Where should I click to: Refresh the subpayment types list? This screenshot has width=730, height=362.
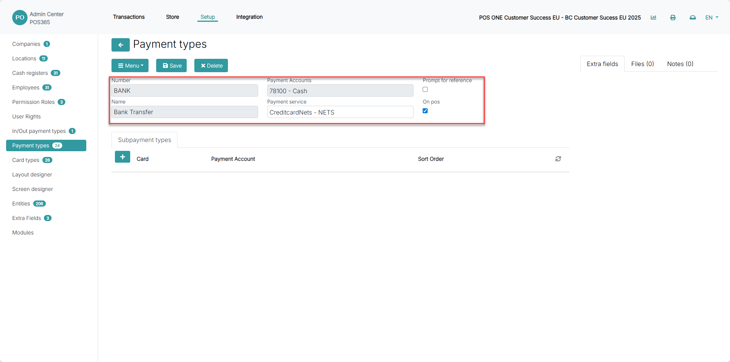[x=558, y=159]
